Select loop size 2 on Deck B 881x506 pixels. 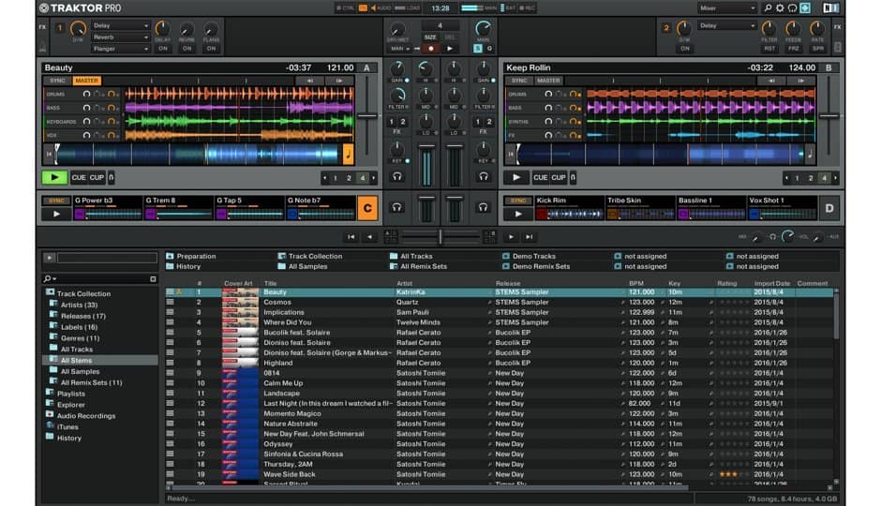click(x=811, y=178)
